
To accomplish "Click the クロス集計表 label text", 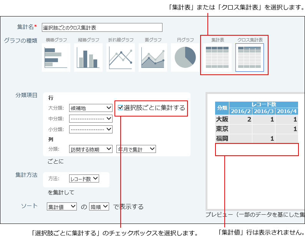I will coord(250,40).
